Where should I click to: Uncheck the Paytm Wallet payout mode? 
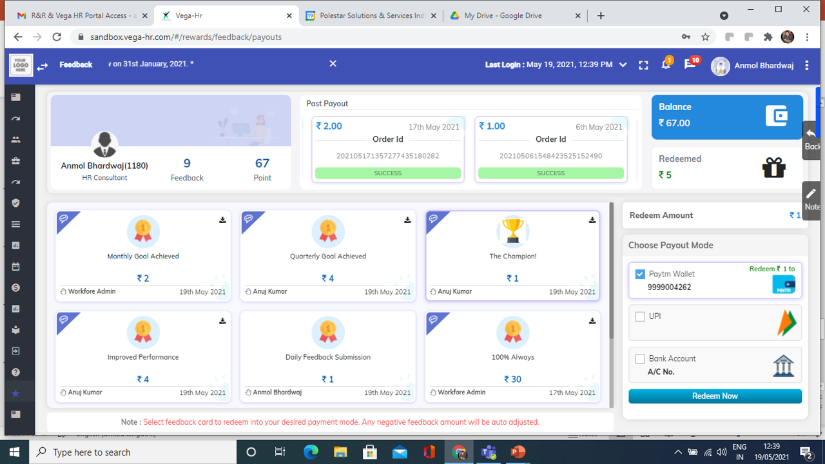640,273
